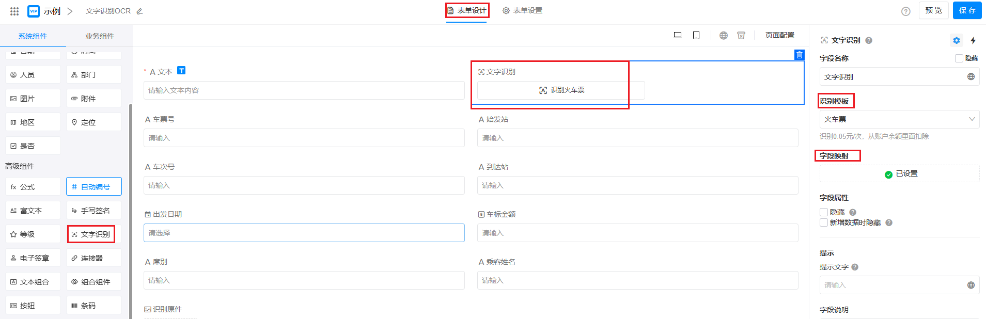Screen dimensions: 986x319
Task: Switch to 业务组件 tab
Action: [100, 36]
